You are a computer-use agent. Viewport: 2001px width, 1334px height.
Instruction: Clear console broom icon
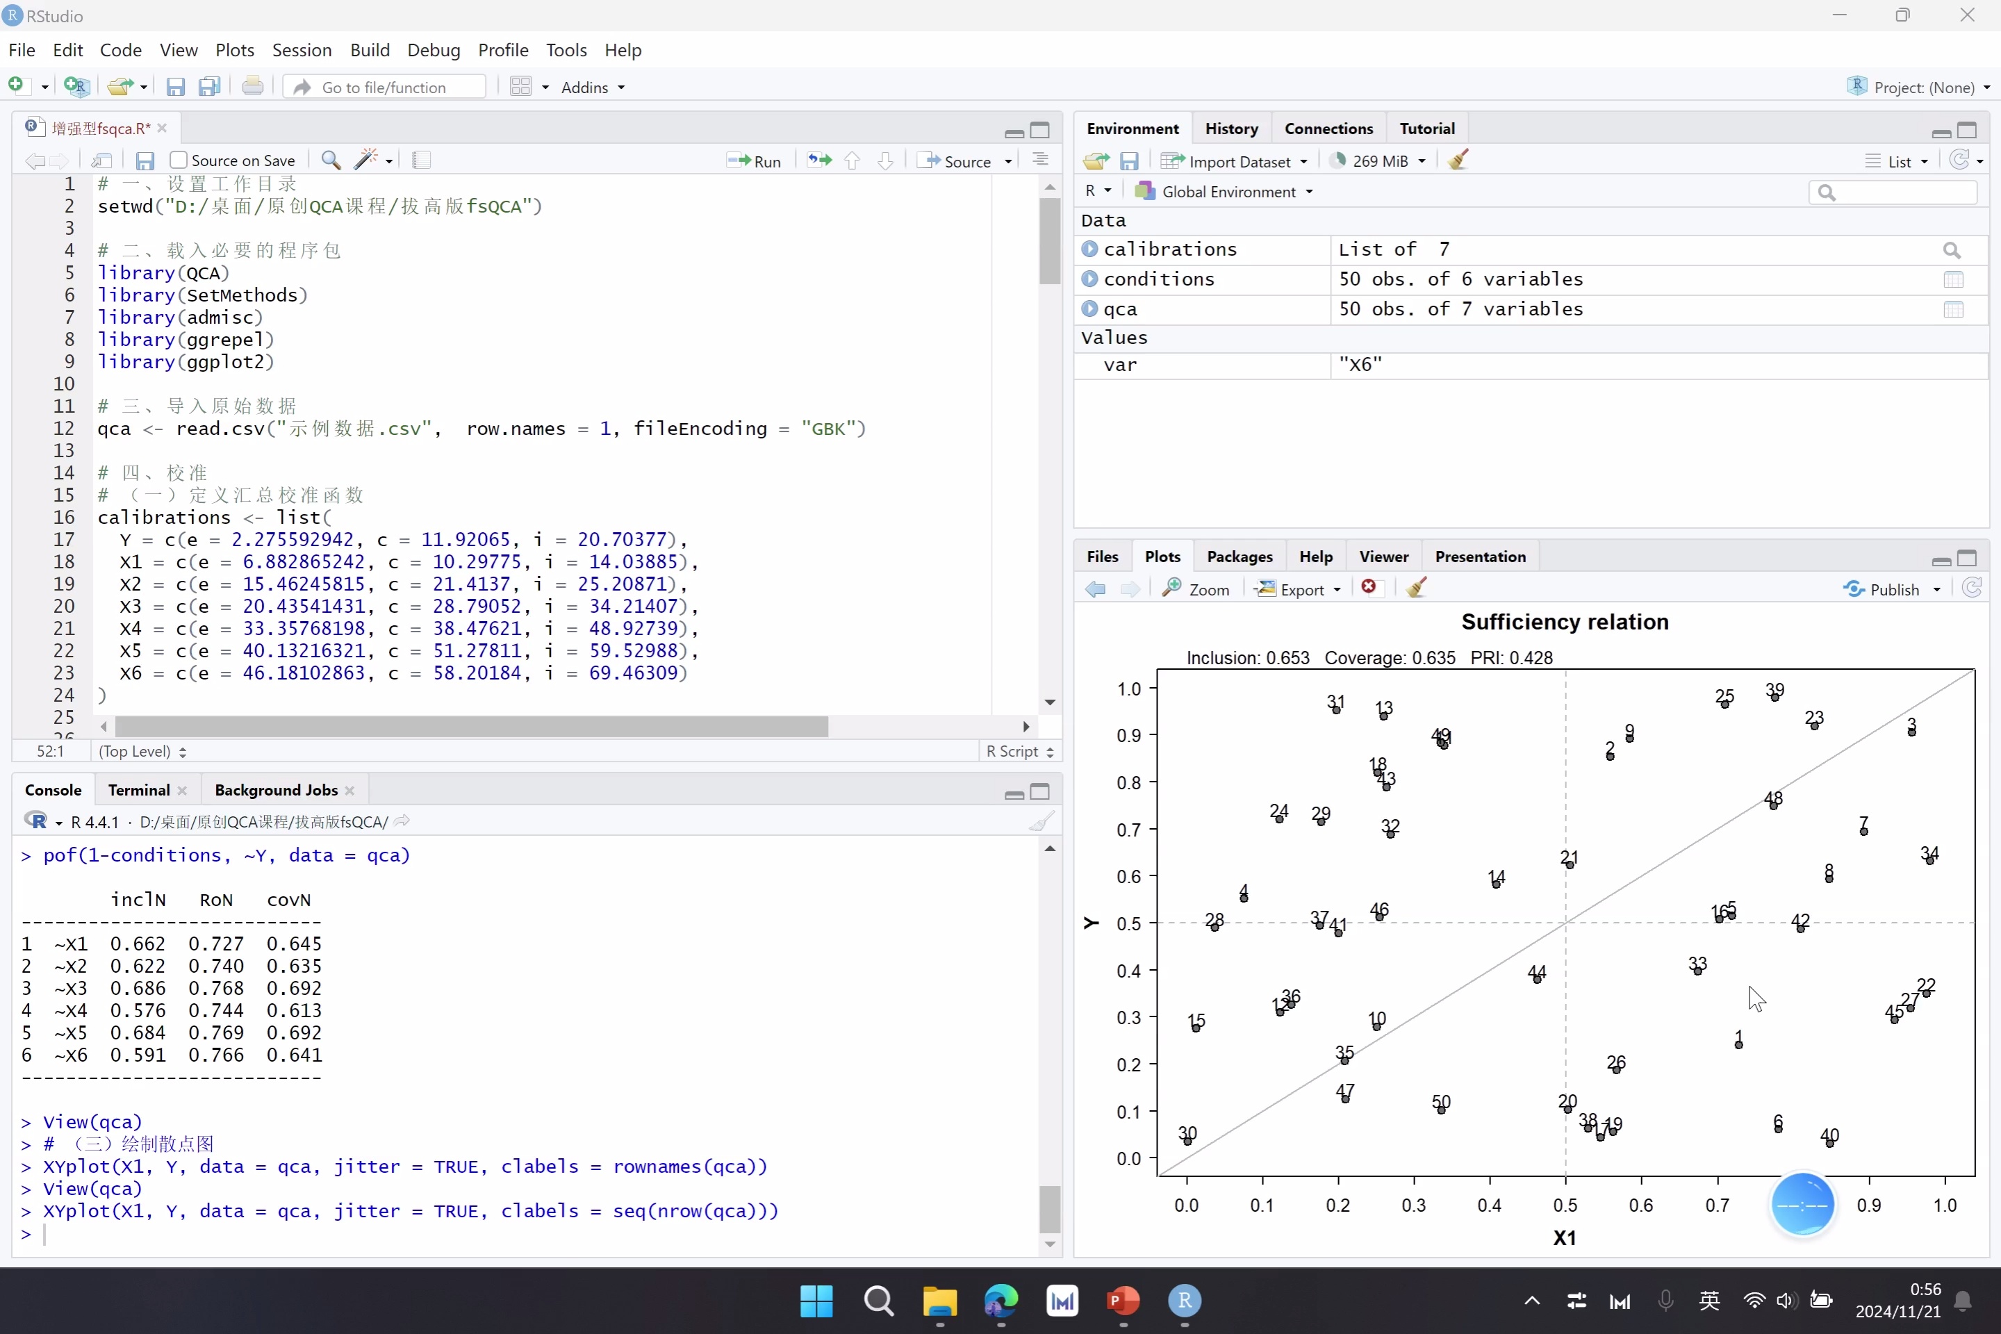click(1041, 821)
